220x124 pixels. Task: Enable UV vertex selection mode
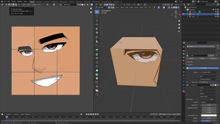(9, 4)
